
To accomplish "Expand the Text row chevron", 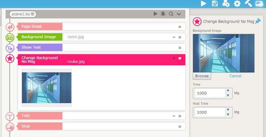I will (x=174, y=116).
